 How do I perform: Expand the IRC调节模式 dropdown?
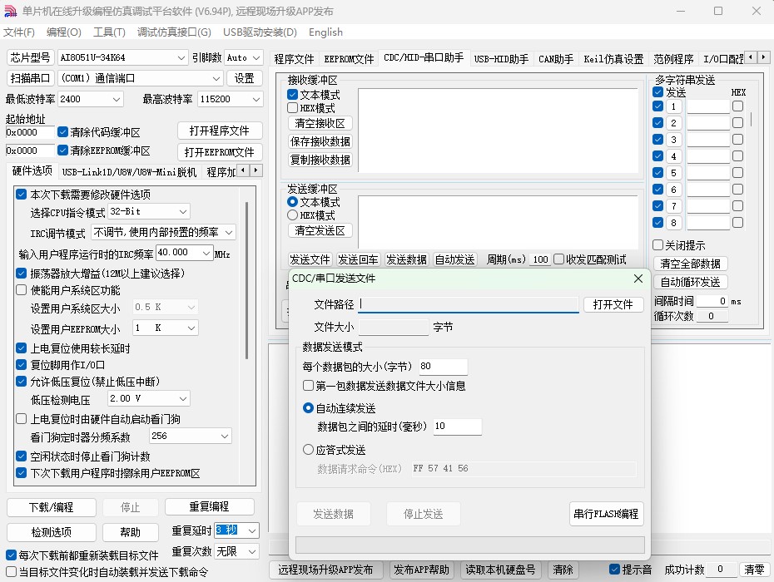[x=229, y=232]
